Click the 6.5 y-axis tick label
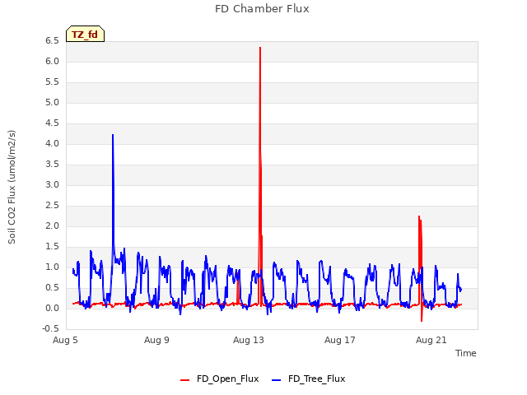This screenshot has width=527, height=395. click(52, 41)
